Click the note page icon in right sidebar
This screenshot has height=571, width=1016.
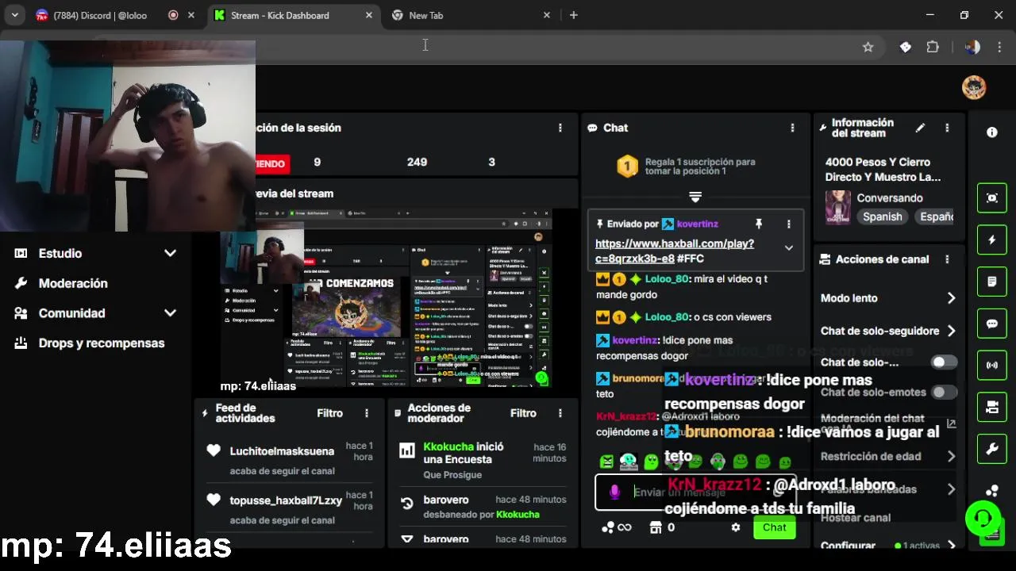tap(991, 282)
